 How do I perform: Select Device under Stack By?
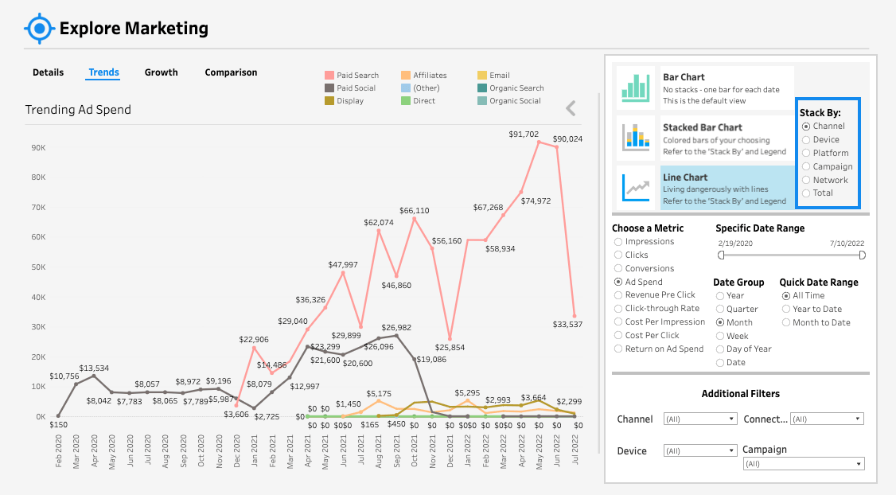pos(806,139)
